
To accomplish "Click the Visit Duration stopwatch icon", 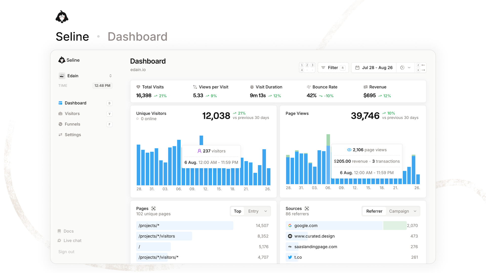I will pos(252,87).
